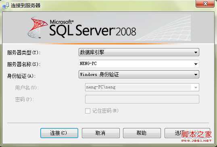This screenshot has width=217, height=147.
Task: Click the 密码(P) label
Action: (24, 99)
